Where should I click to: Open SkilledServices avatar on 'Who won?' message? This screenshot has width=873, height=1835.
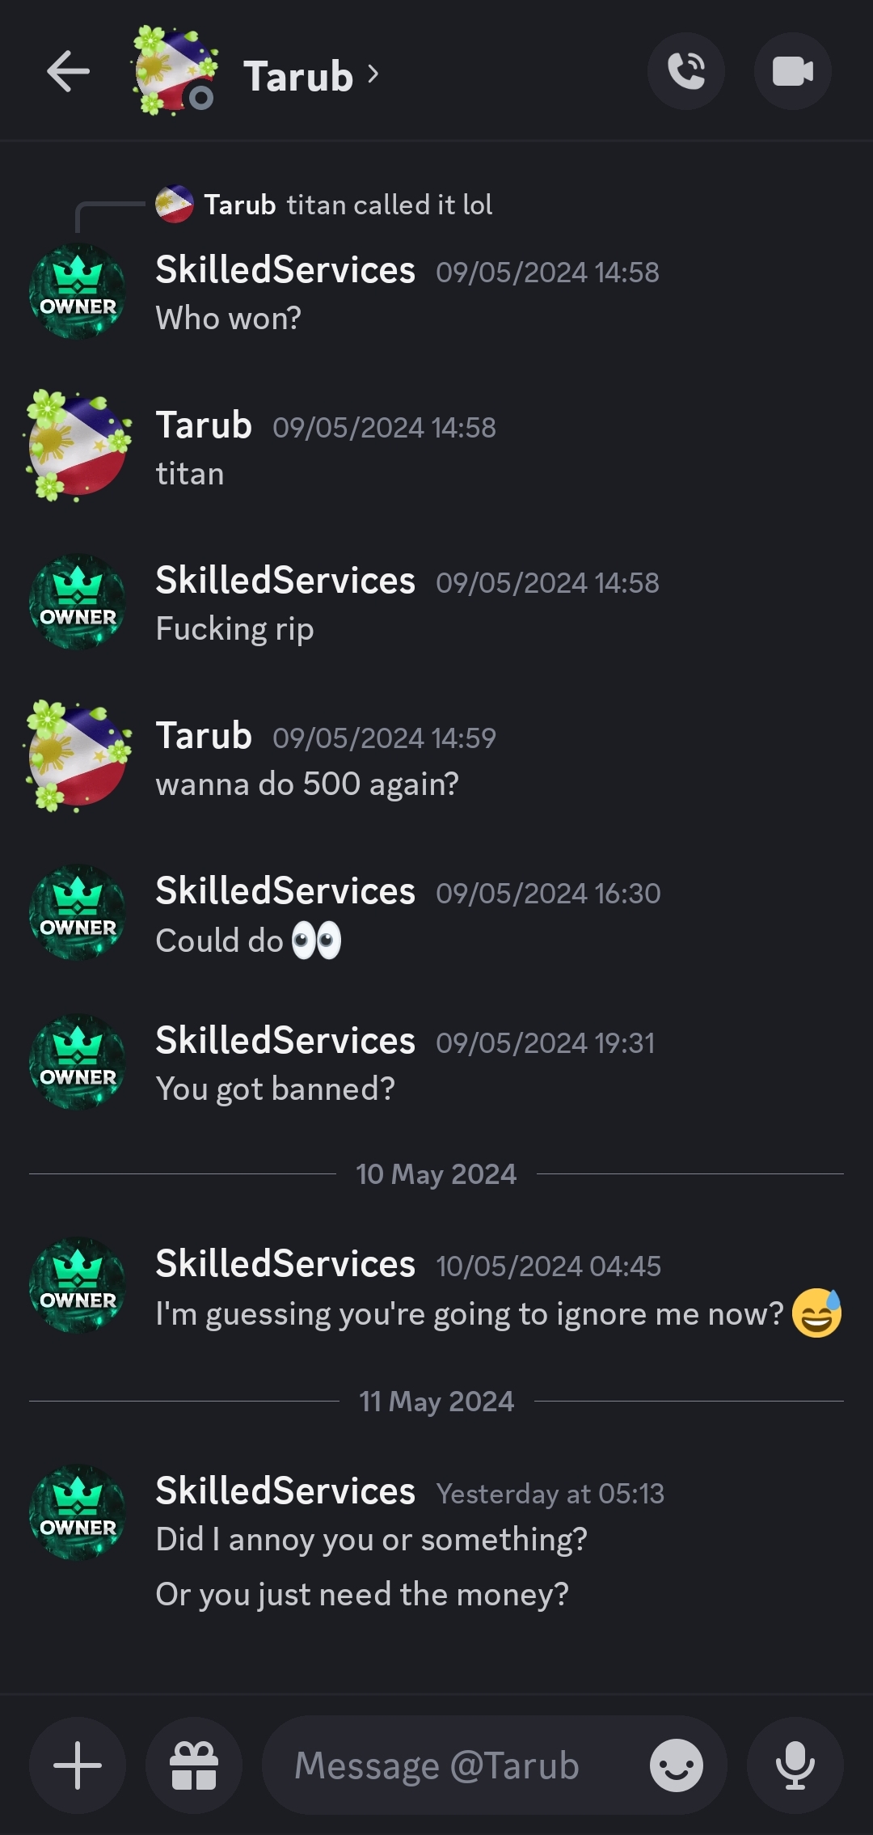[78, 291]
